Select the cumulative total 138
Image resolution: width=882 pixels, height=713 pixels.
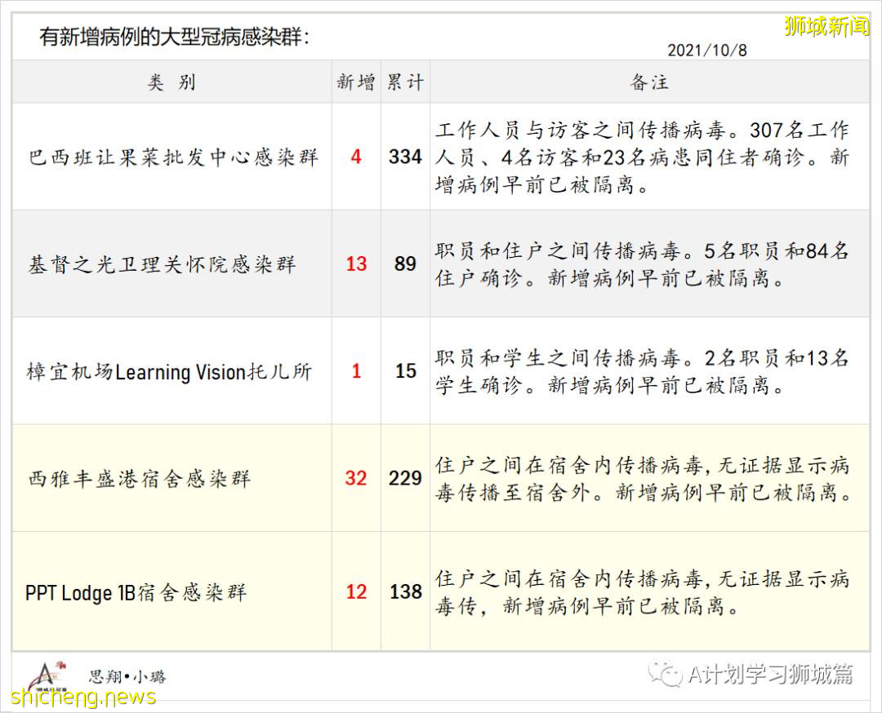pos(405,592)
